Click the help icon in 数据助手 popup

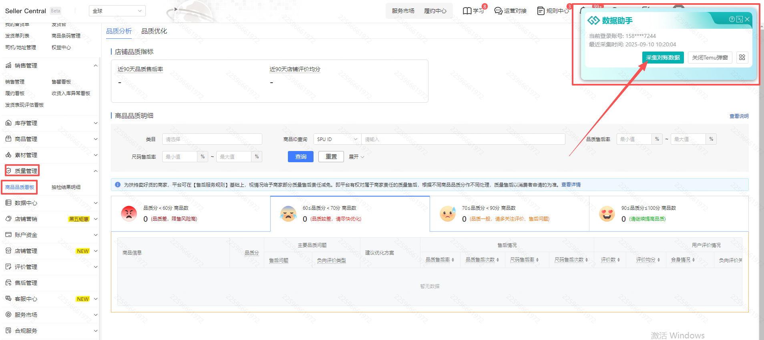732,19
